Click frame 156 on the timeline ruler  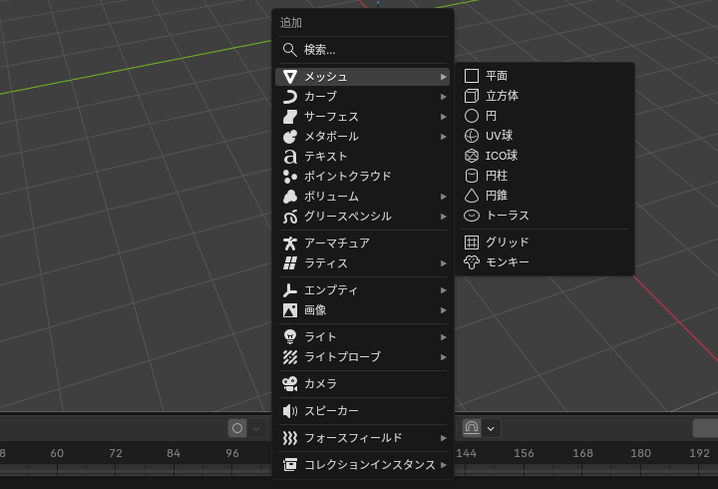[524, 453]
